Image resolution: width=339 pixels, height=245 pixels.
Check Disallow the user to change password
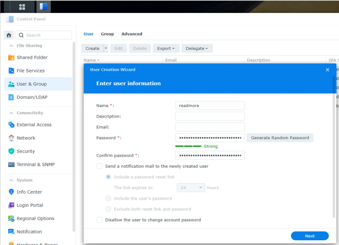click(100, 220)
